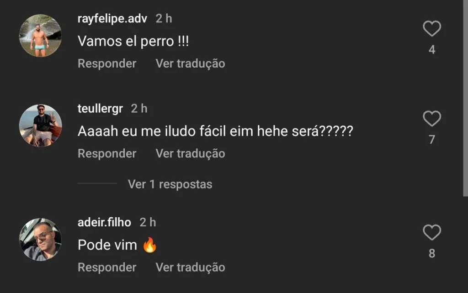Open the rayfelipe.adv username link

[x=112, y=19]
